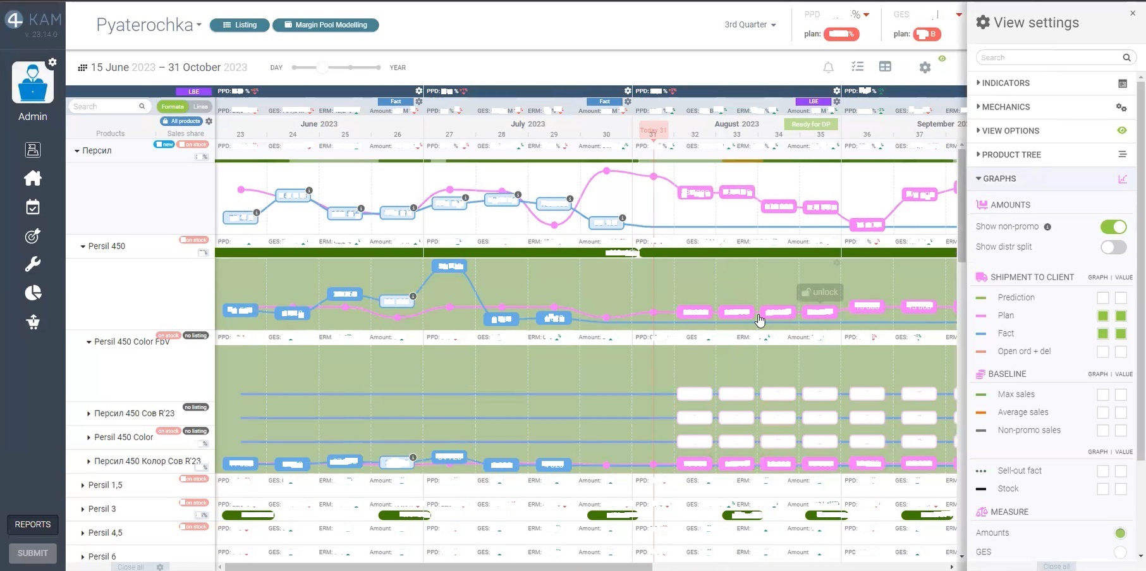Viewport: 1146px width, 571px height.
Task: Check Stock value checkbox
Action: pos(1121,489)
